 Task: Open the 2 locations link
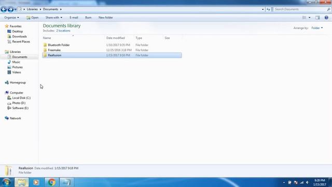pyautogui.click(x=63, y=31)
